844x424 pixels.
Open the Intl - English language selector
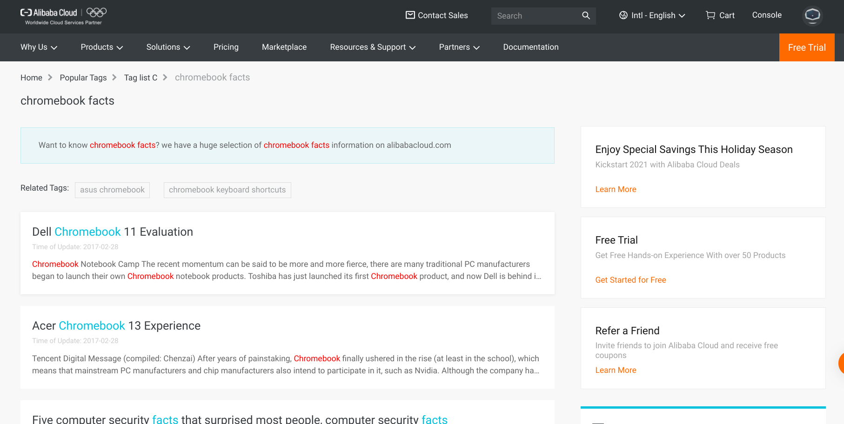click(x=653, y=15)
